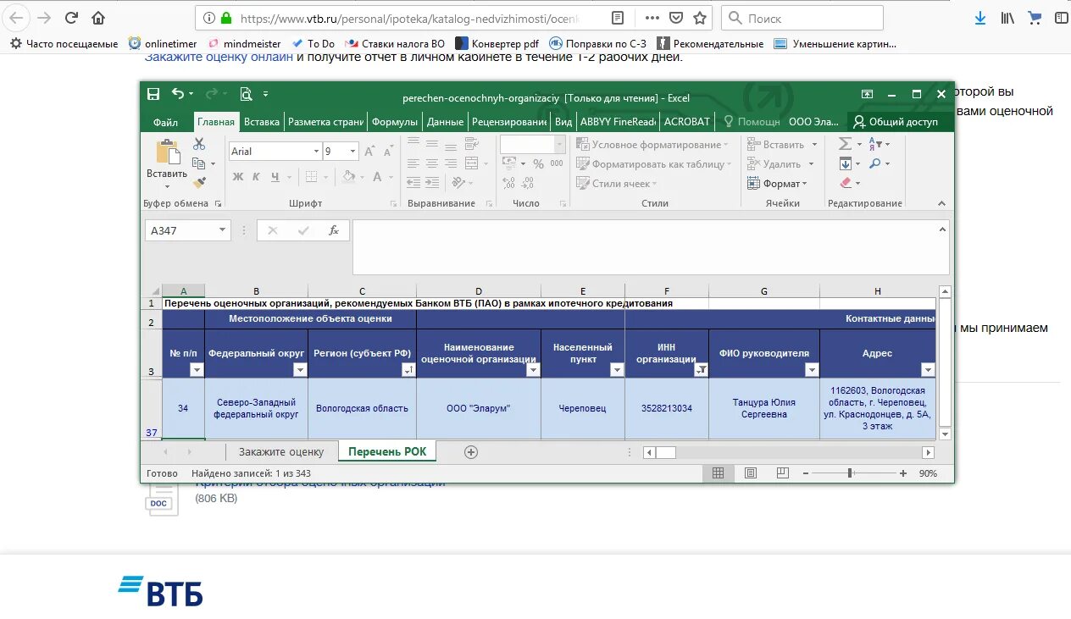Select the Format Painter brush icon
The height and width of the screenshot is (619, 1071).
tap(199, 183)
